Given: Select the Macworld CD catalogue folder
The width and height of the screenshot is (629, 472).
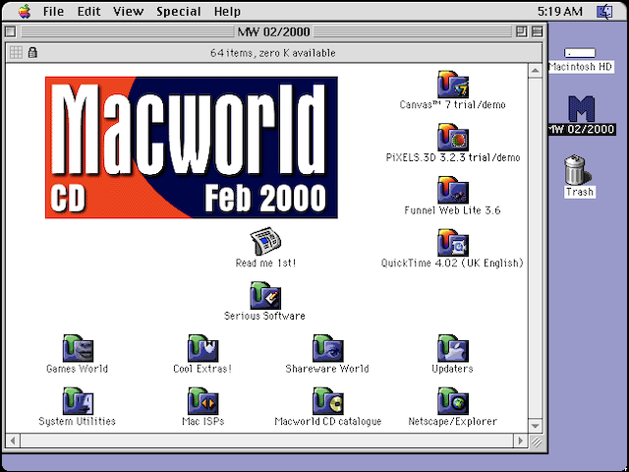Looking at the screenshot, I should click(327, 400).
